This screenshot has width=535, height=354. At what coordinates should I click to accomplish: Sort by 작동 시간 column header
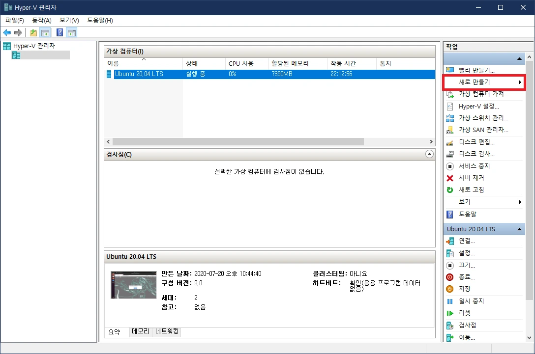(x=352, y=64)
